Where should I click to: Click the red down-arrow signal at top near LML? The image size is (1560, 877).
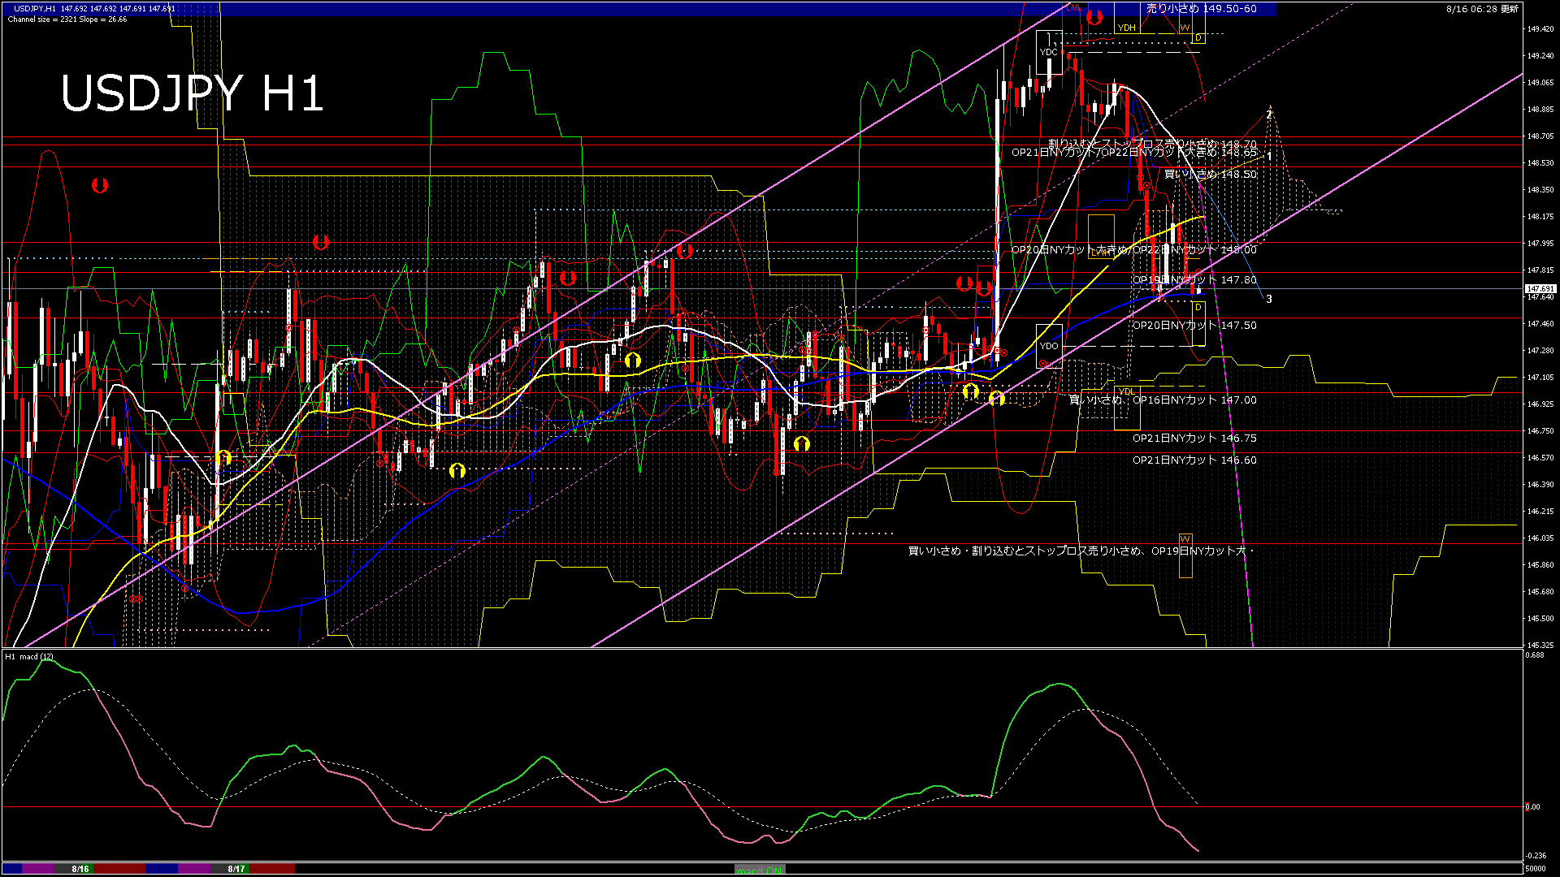[1094, 16]
